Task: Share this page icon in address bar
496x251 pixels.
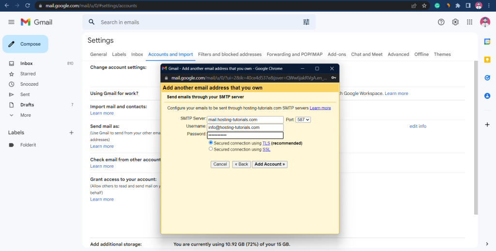Action: pos(414,6)
